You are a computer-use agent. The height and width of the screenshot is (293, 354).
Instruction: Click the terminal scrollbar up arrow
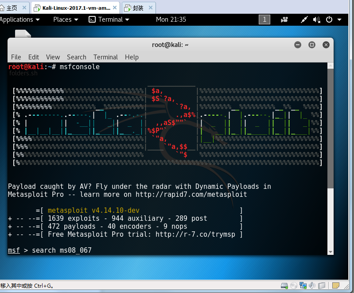coord(330,66)
